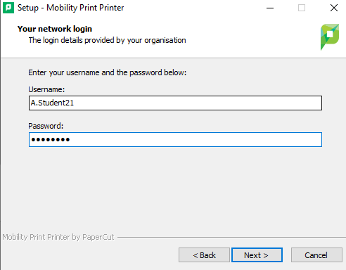Focus the Password input field
Viewport: 346px width, 270px height.
[175, 140]
